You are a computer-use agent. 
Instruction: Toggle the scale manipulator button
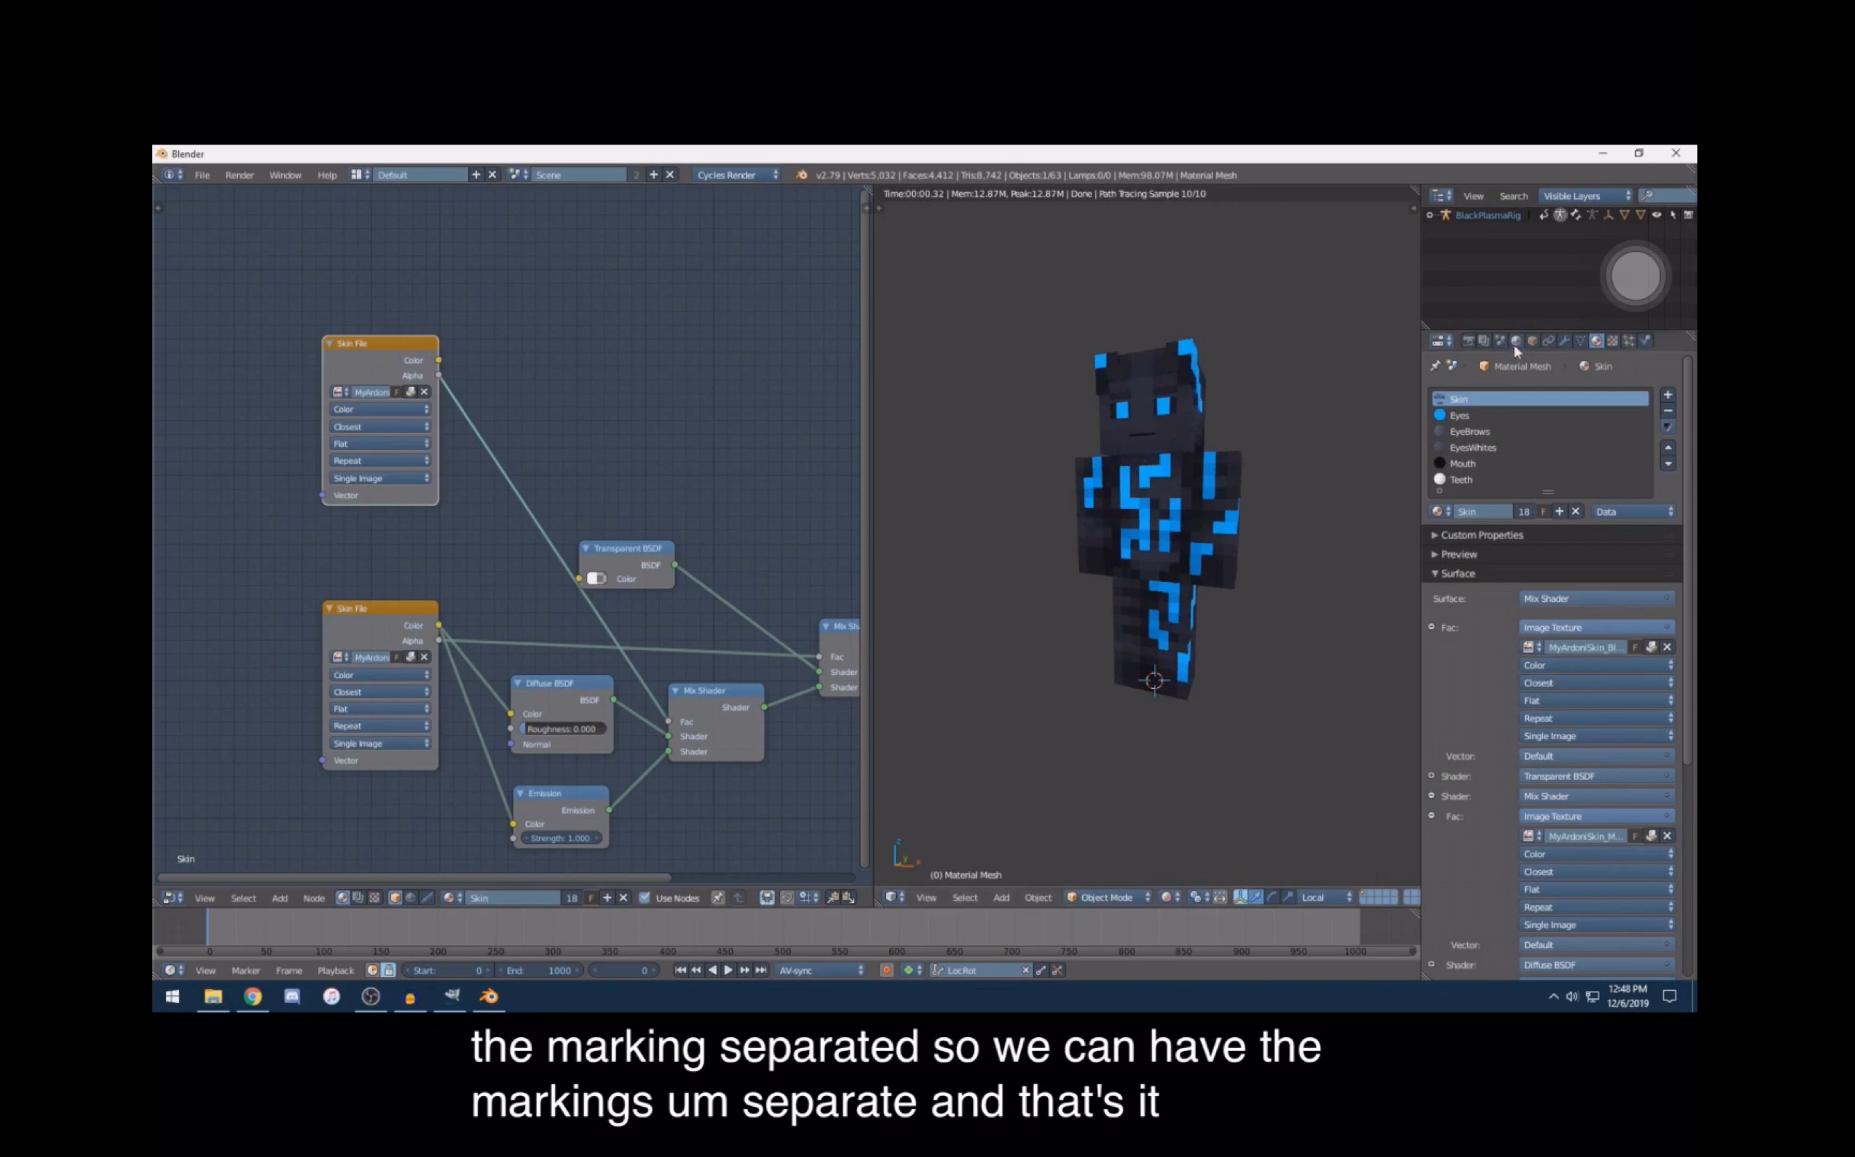pyautogui.click(x=1288, y=898)
